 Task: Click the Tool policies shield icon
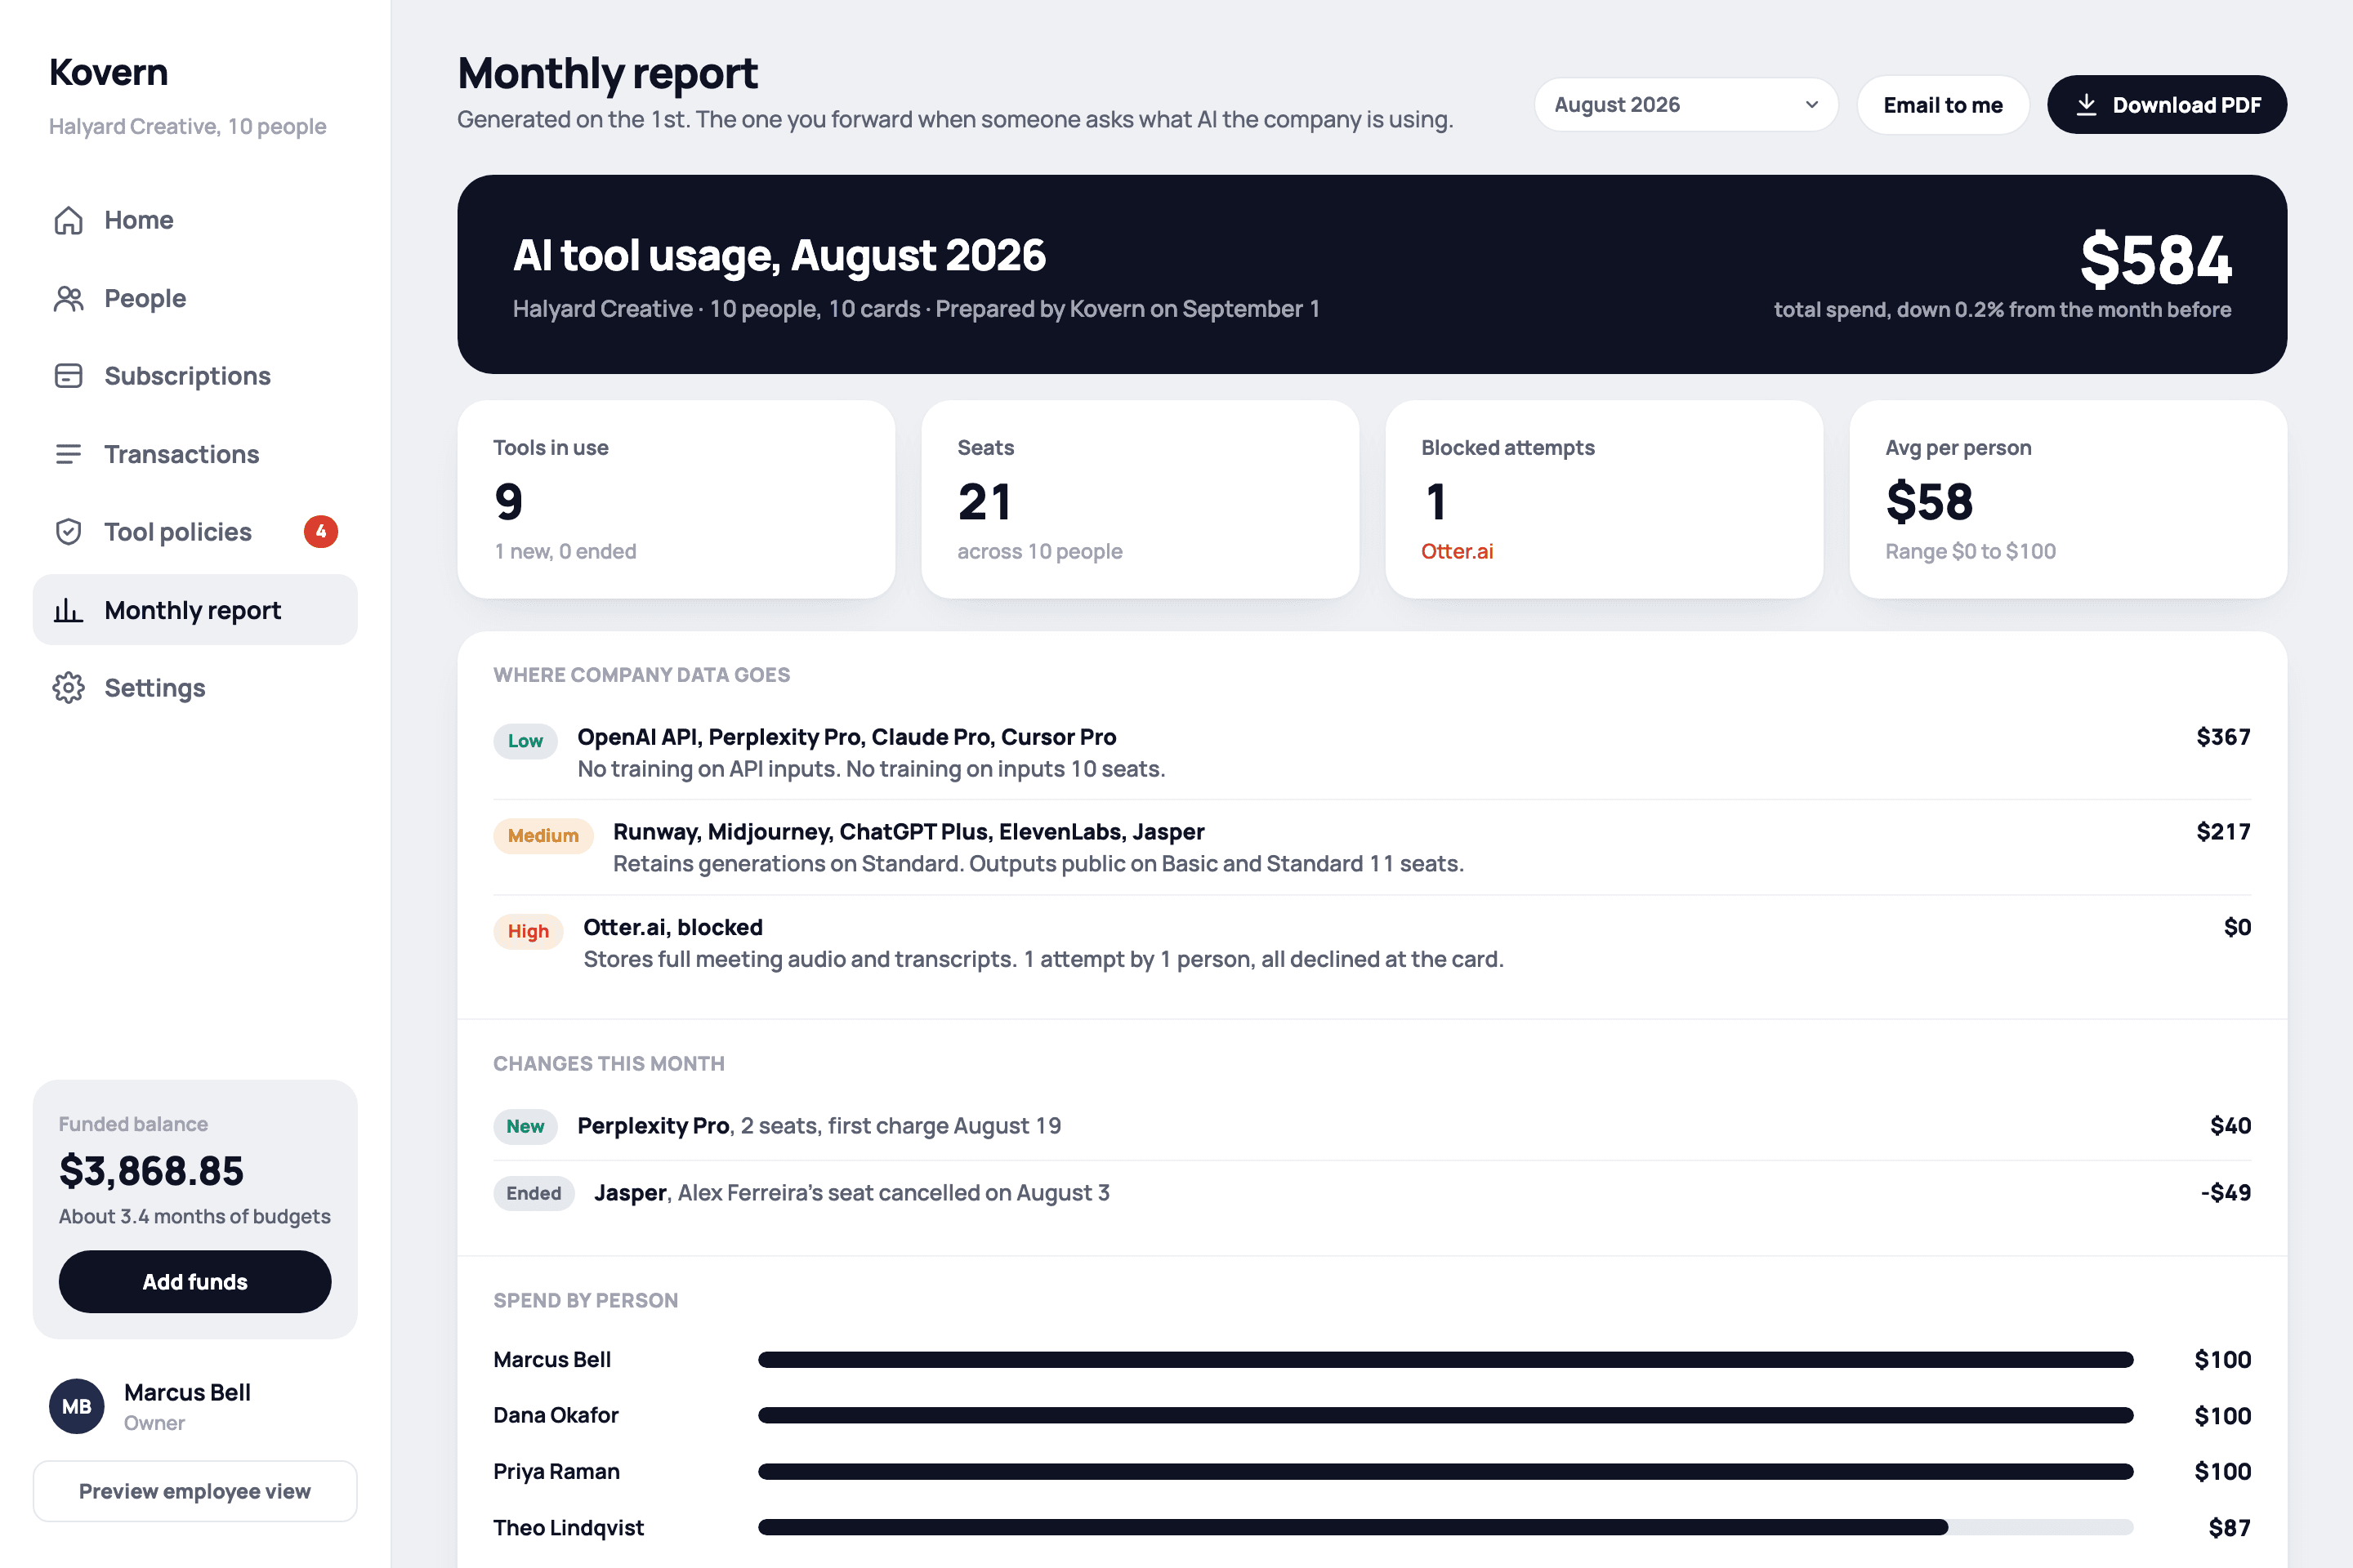coord(68,532)
